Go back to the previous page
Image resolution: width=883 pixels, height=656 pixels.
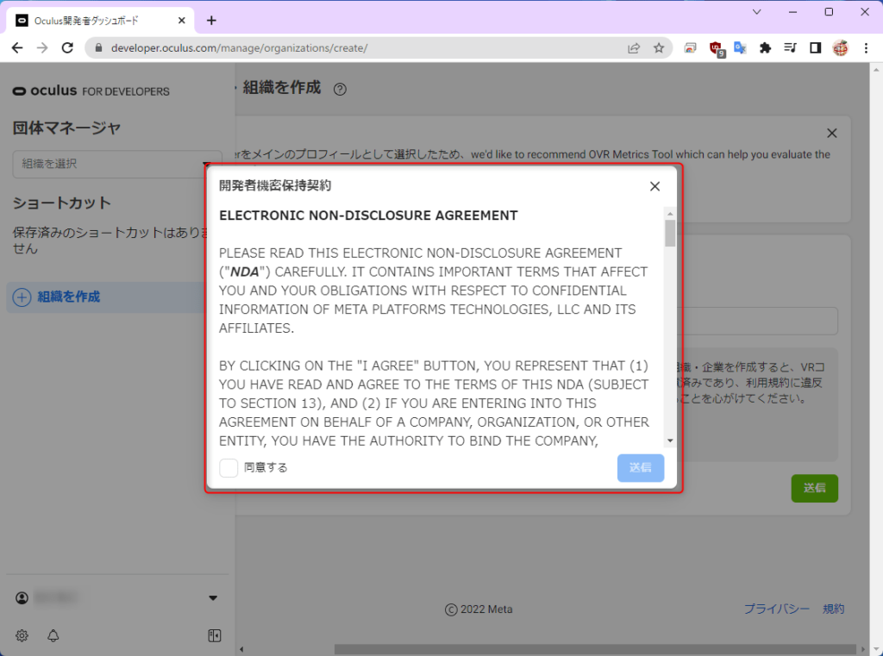click(x=17, y=48)
